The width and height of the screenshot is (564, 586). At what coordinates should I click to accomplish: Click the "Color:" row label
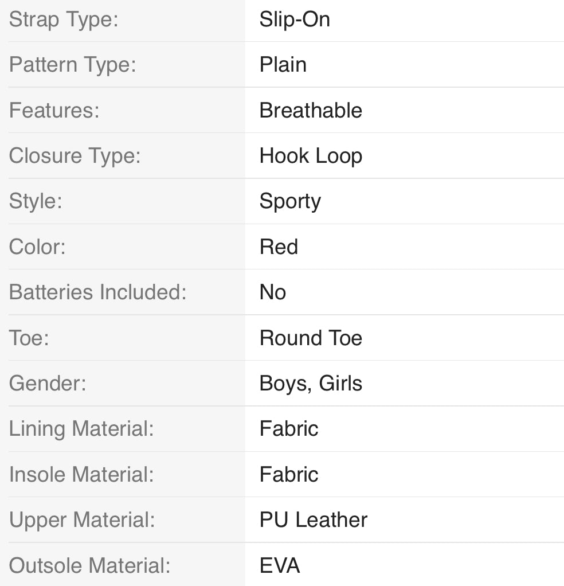click(x=37, y=247)
